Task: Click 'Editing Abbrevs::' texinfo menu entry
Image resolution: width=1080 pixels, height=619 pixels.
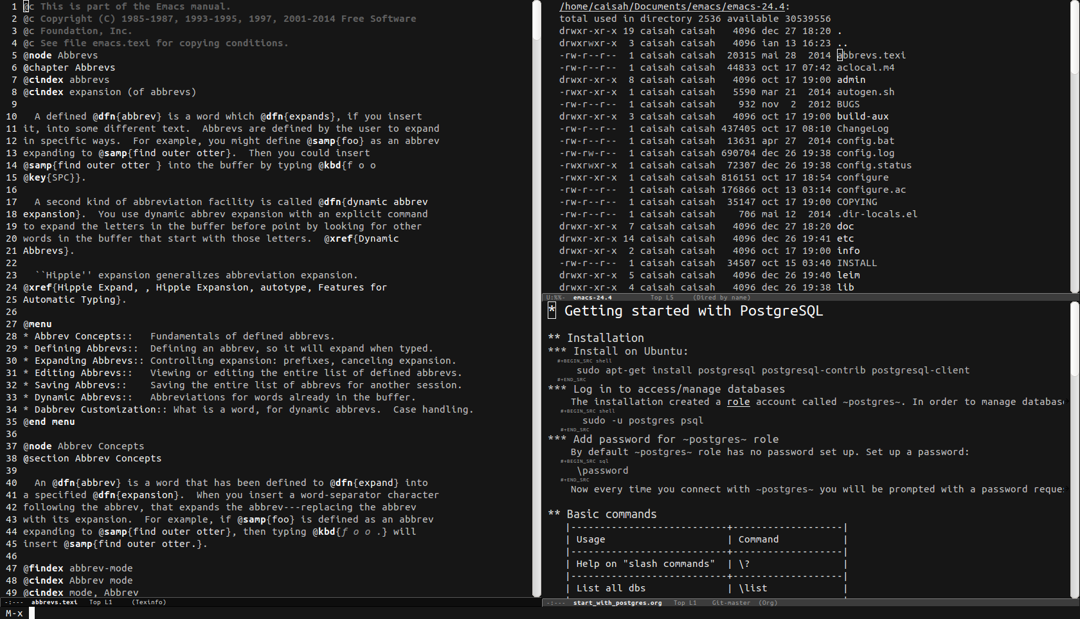Action: 84,373
